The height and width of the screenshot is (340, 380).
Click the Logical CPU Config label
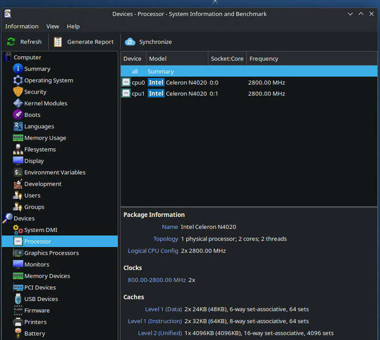[x=153, y=251]
